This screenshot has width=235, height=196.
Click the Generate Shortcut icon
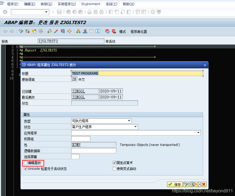pyautogui.click(x=144, y=12)
